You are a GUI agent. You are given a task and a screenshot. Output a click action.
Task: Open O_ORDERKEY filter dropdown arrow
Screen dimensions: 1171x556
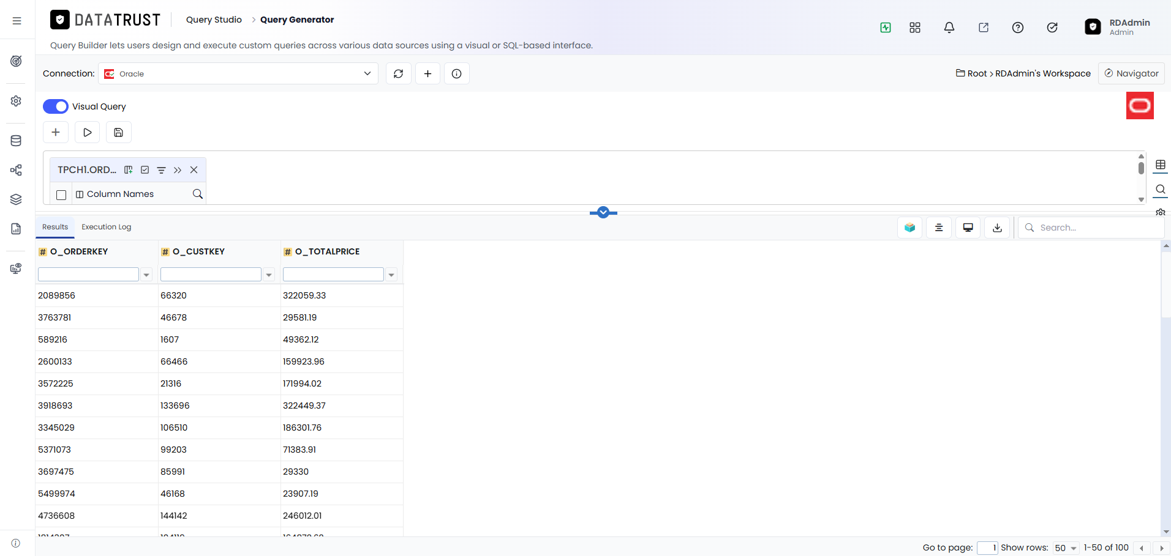click(146, 275)
